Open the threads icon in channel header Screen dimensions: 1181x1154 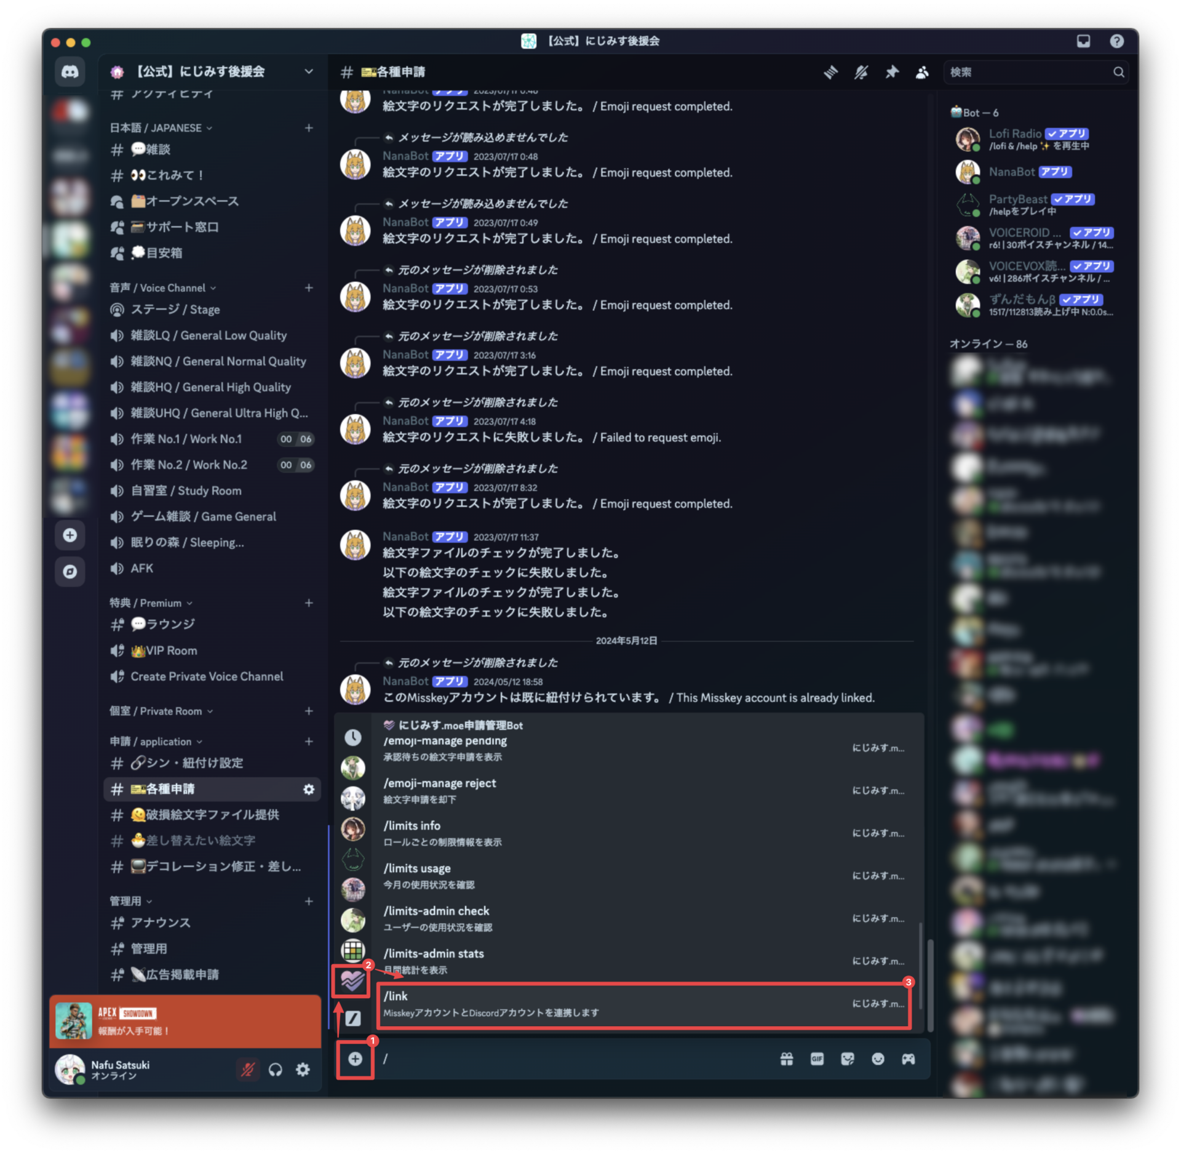(x=830, y=73)
